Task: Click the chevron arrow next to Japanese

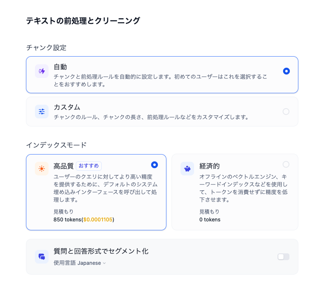Action: [x=104, y=263]
